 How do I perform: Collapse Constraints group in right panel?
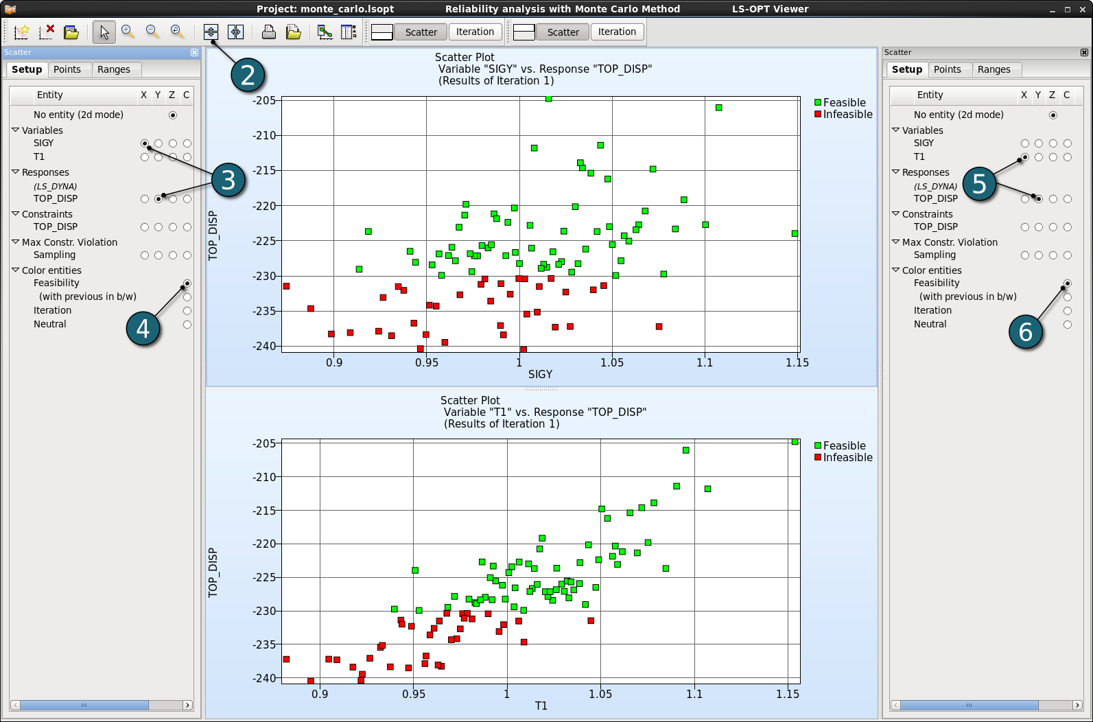pyautogui.click(x=895, y=213)
